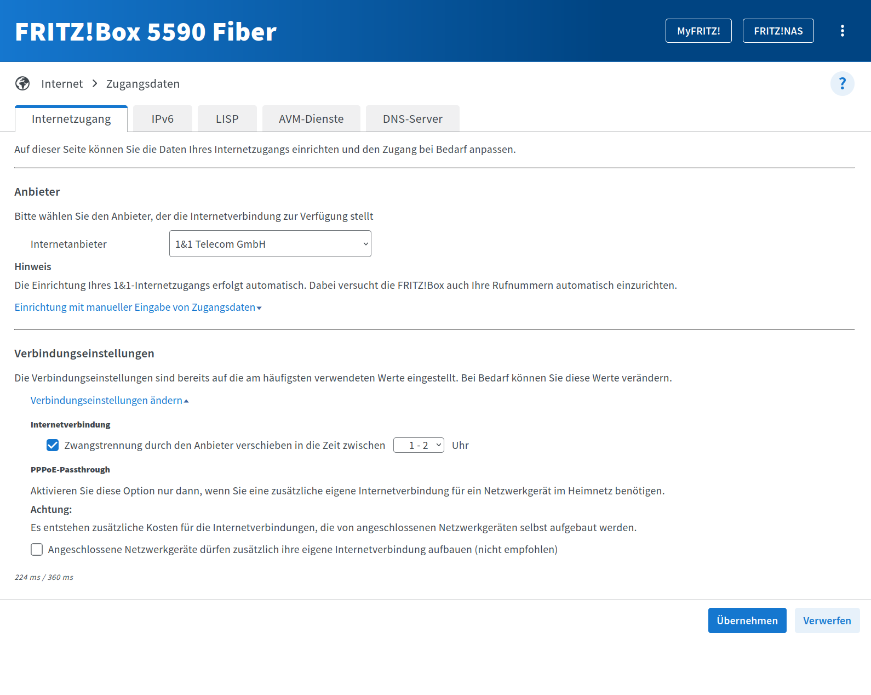Viewport: 871px width, 695px height.
Task: Collapse Verbindungseinstellungen ändern section
Action: tap(110, 401)
